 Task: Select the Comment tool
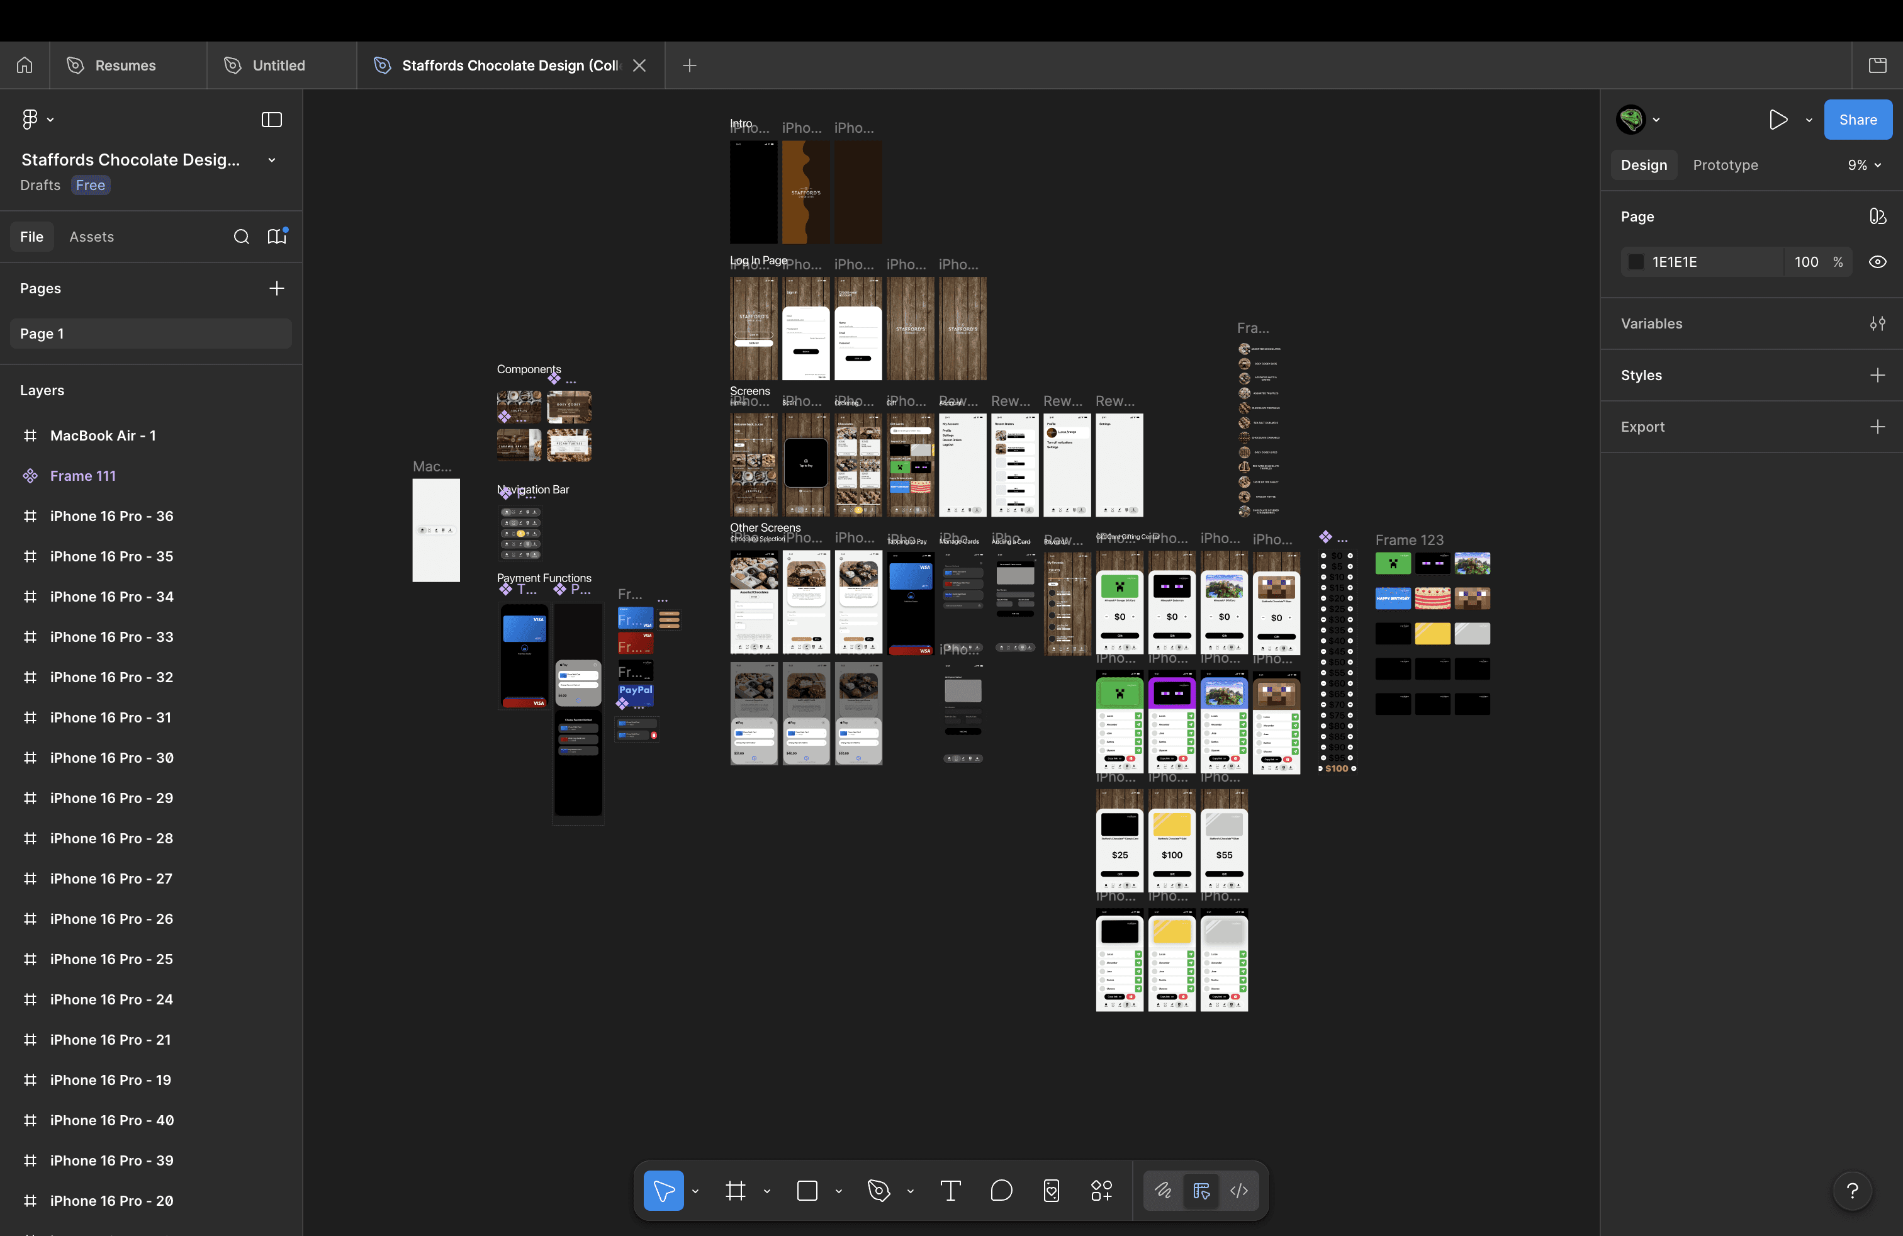click(1001, 1191)
